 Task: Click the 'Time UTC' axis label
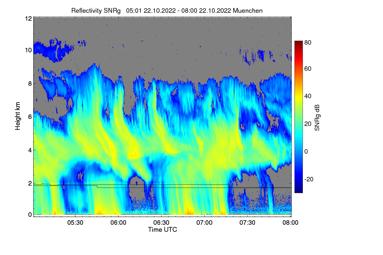point(162,229)
